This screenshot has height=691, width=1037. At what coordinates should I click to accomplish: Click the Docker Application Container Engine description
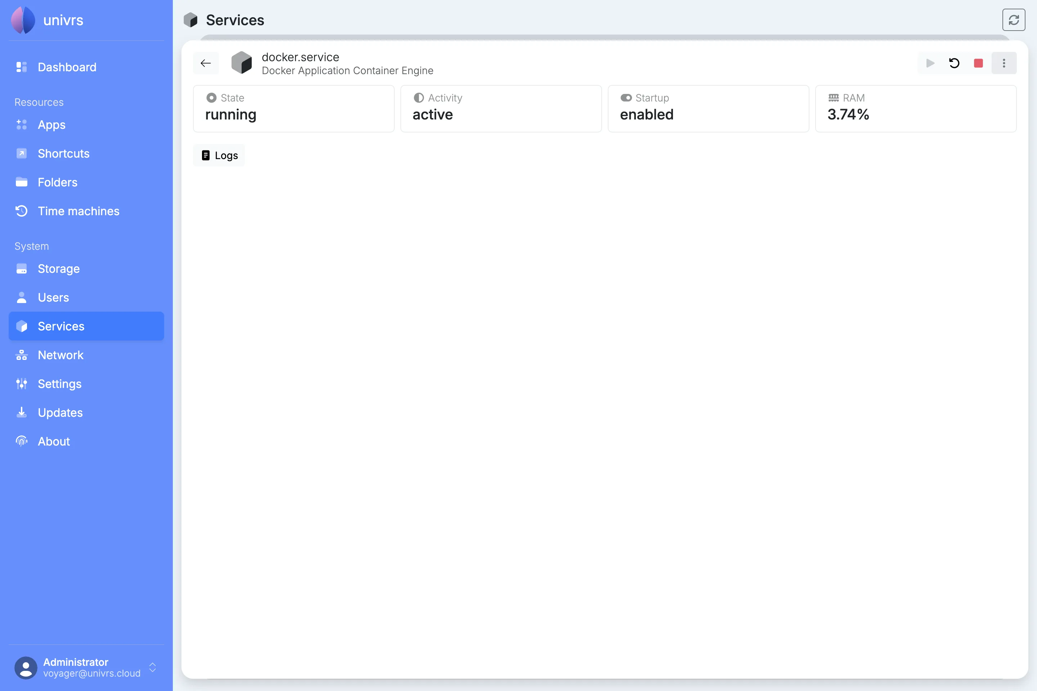[x=347, y=71]
